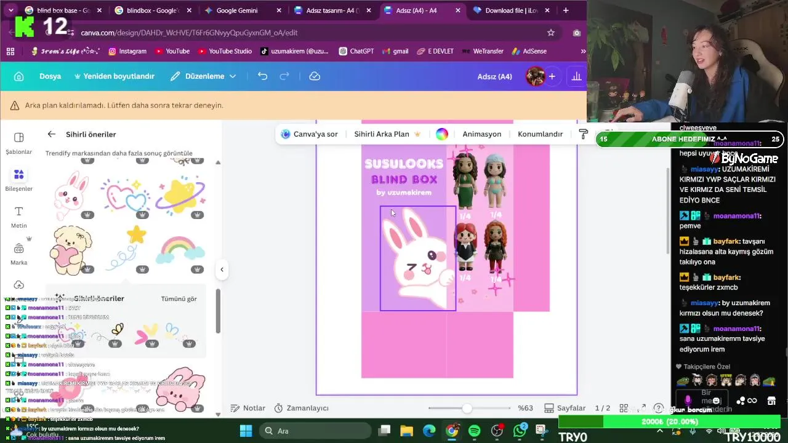Open the Marka brand panel
Image resolution: width=788 pixels, height=443 pixels.
click(19, 253)
